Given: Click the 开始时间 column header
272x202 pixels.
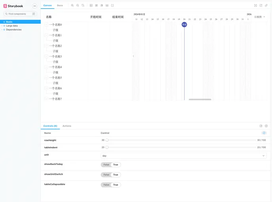Looking at the screenshot, I should pos(96,17).
